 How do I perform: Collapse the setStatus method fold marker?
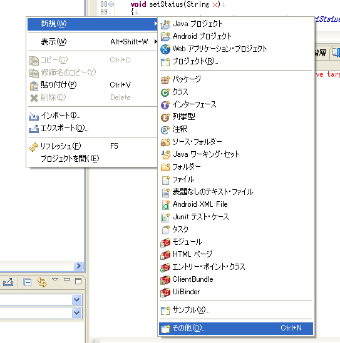point(111,4)
